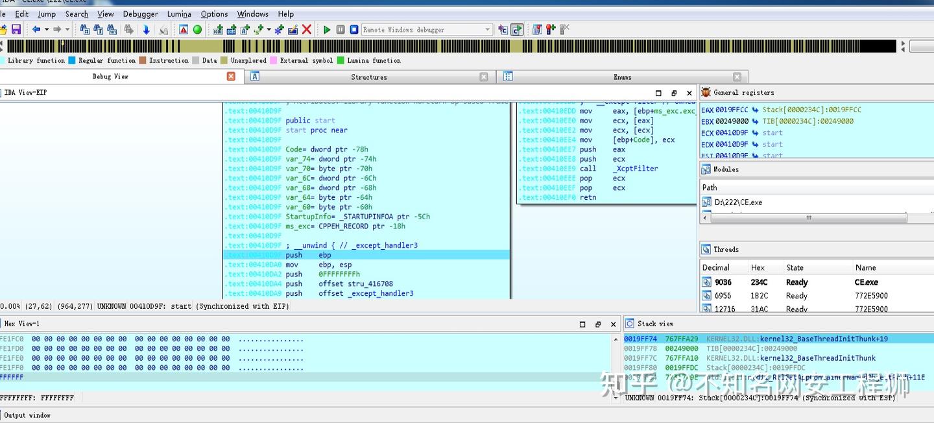Follow the EAX Stack[0000234C] register link

click(812, 110)
